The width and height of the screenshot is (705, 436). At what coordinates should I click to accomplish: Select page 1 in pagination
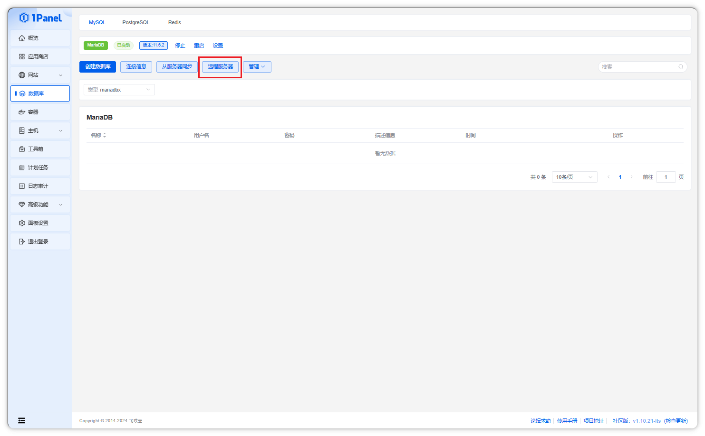[x=620, y=177]
